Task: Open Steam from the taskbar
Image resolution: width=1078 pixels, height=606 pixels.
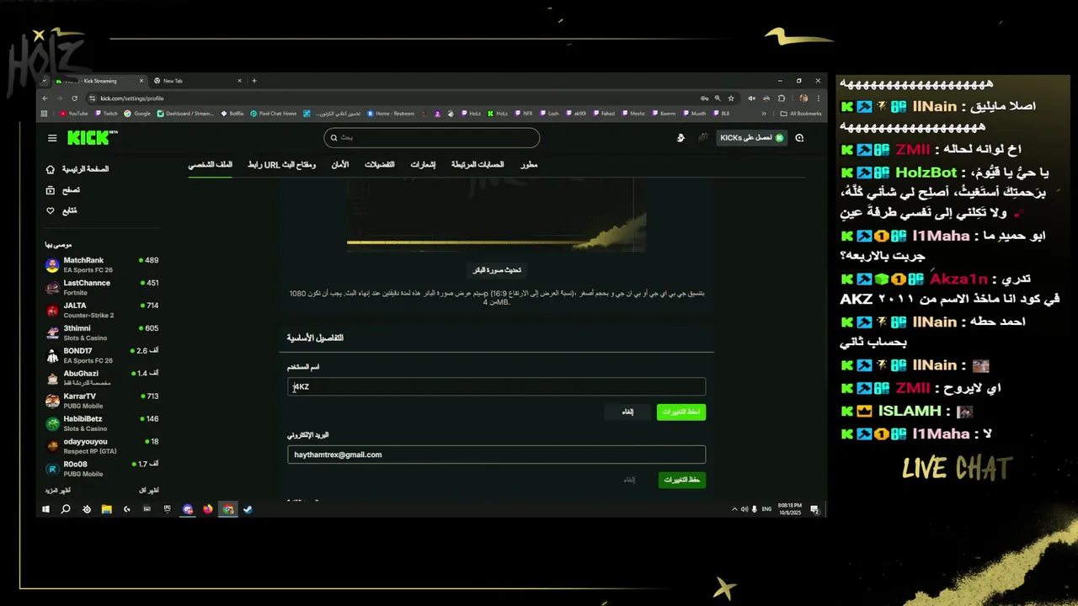Action: click(x=248, y=509)
